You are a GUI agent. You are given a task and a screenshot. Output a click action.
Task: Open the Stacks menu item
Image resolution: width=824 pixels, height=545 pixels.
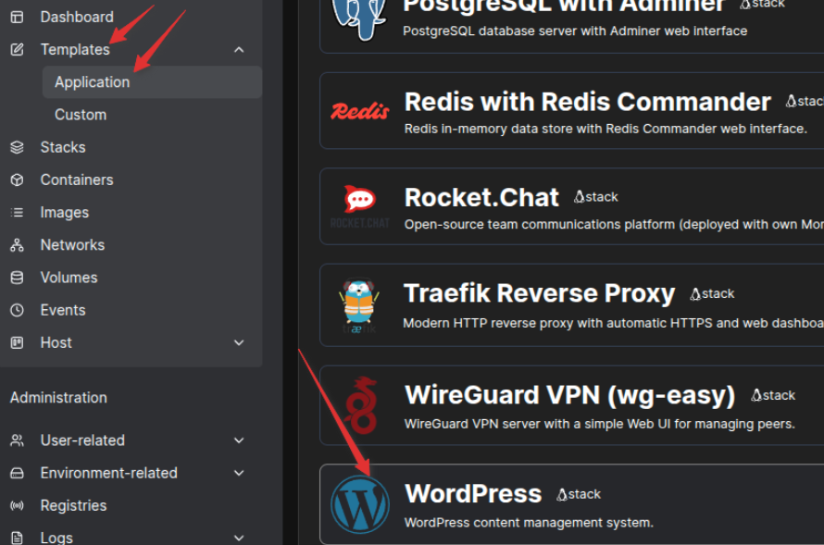pyautogui.click(x=63, y=147)
